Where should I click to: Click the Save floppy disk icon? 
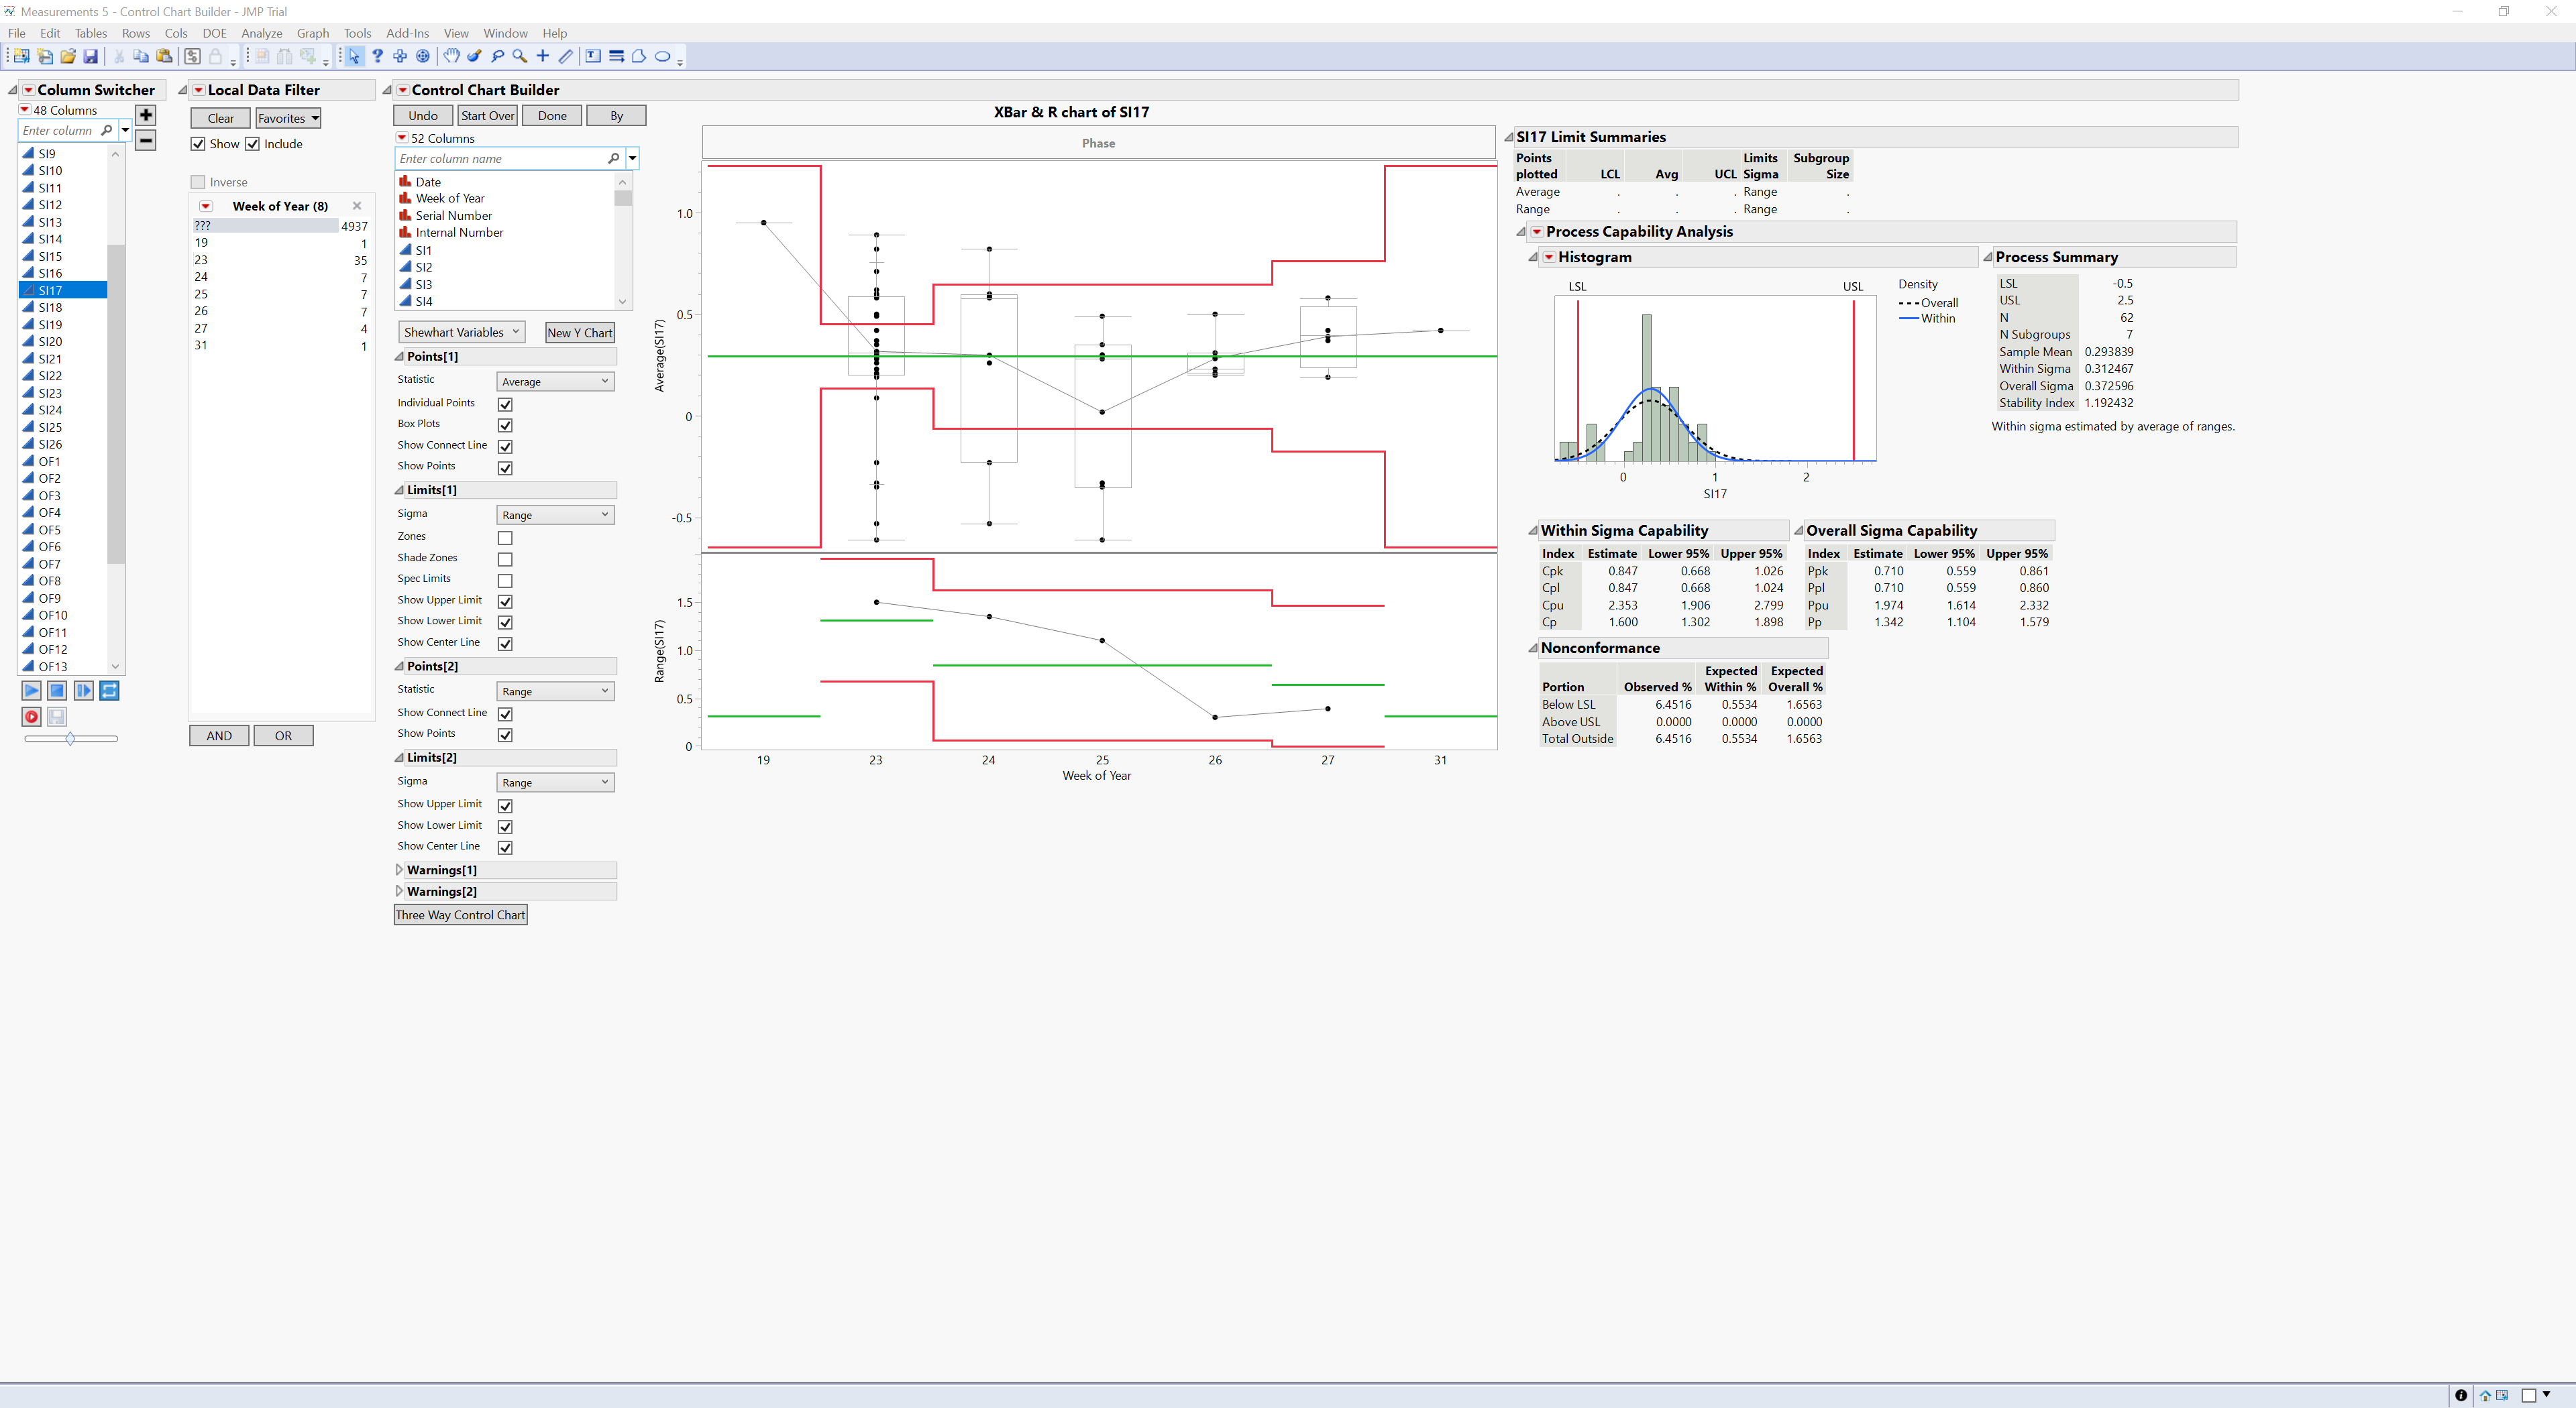coord(90,56)
